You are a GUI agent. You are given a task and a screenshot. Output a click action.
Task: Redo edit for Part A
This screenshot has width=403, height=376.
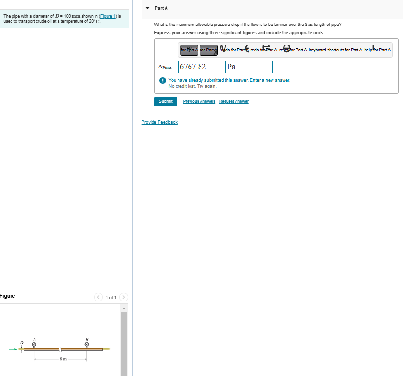tap(264, 50)
